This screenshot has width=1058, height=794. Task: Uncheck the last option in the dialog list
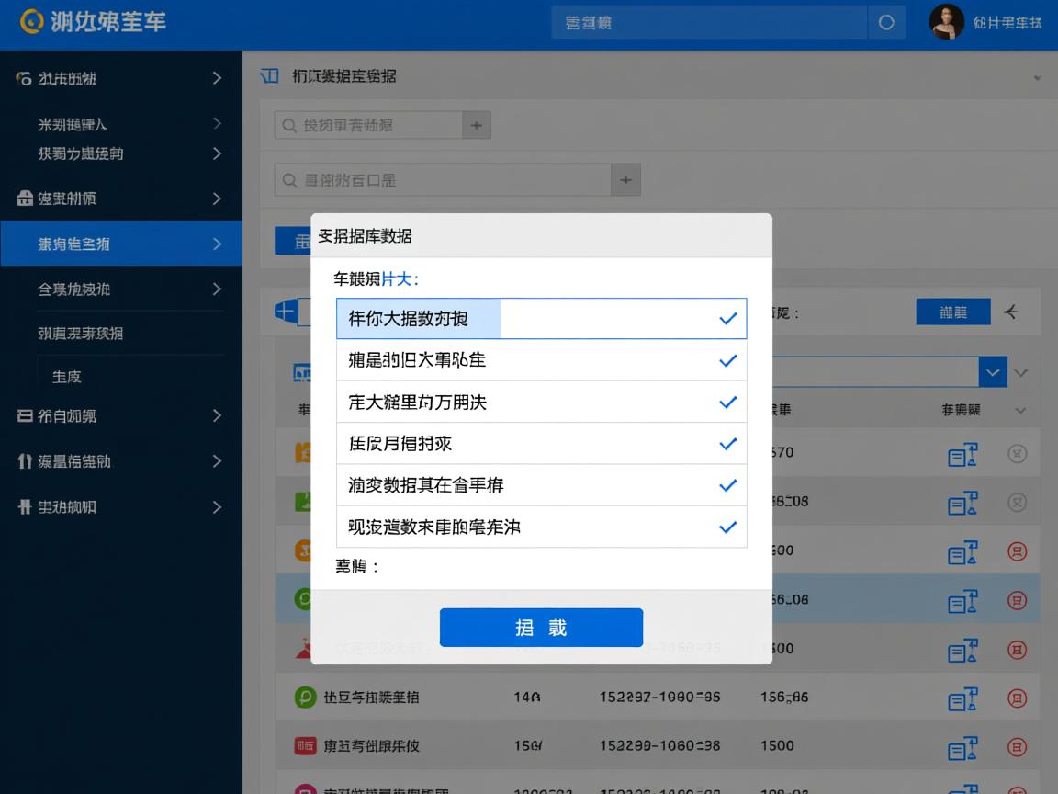click(727, 527)
